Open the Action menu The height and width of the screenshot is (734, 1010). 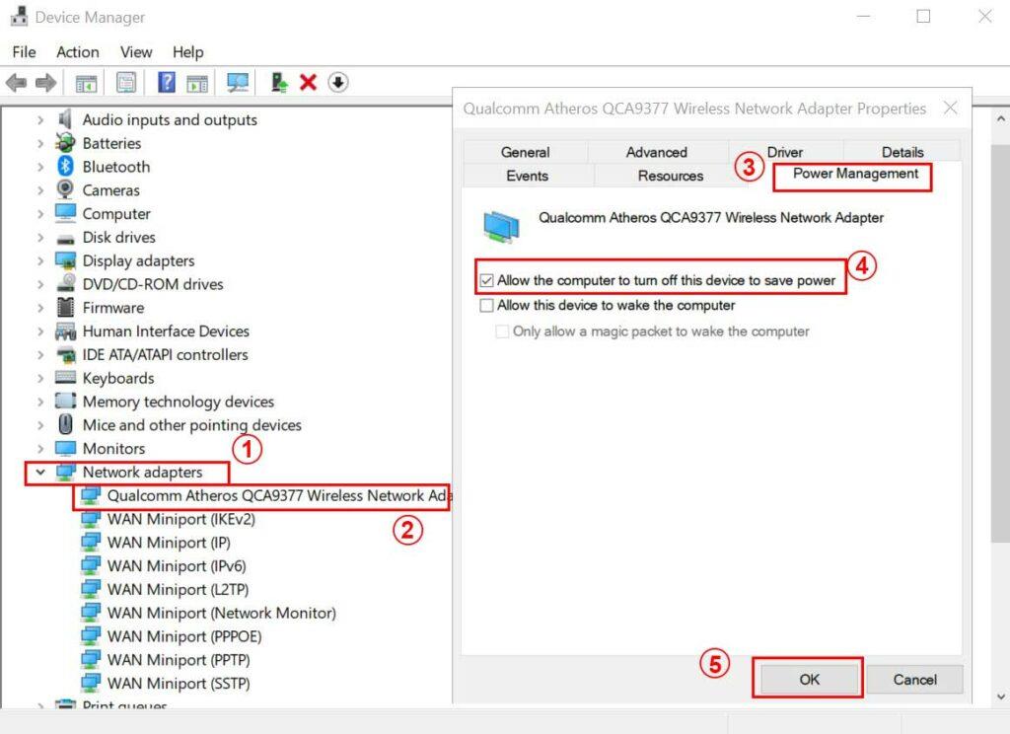[x=77, y=52]
